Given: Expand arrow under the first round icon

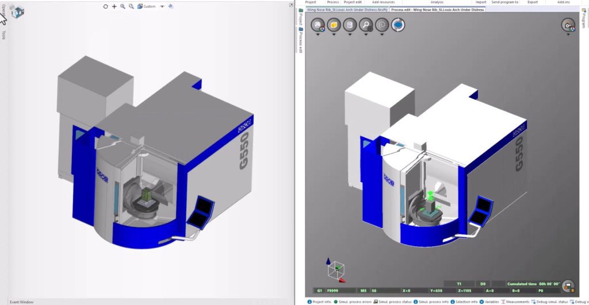Looking at the screenshot, I should pos(318,35).
